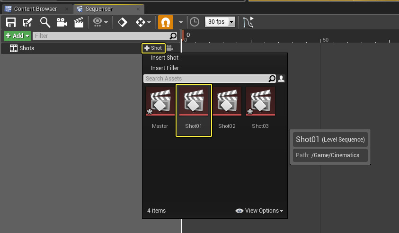Select the Shots track row
Image resolution: width=399 pixels, height=233 pixels.
(90, 48)
